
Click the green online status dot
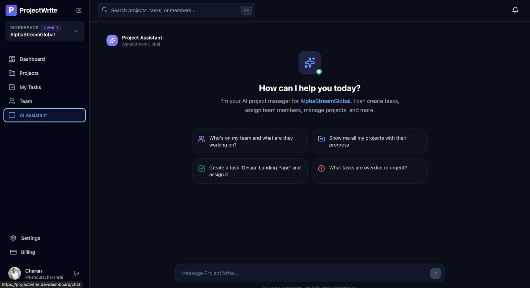(x=319, y=72)
